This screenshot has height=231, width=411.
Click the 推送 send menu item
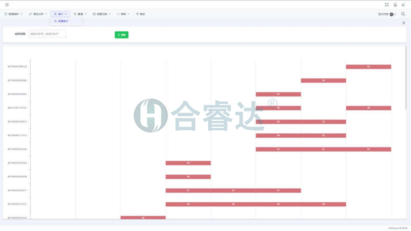pyautogui.click(x=140, y=14)
